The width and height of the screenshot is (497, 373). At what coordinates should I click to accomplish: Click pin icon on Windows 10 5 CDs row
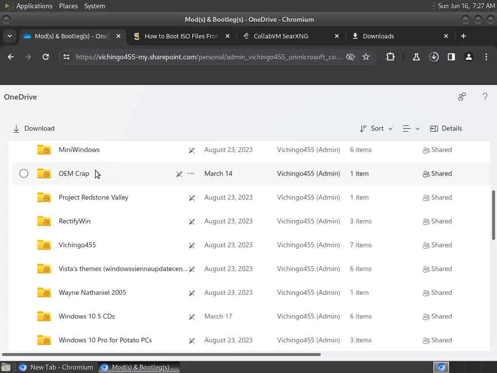pos(192,317)
